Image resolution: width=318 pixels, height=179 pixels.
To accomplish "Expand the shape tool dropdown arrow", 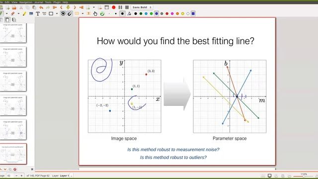I will click(x=57, y=14).
